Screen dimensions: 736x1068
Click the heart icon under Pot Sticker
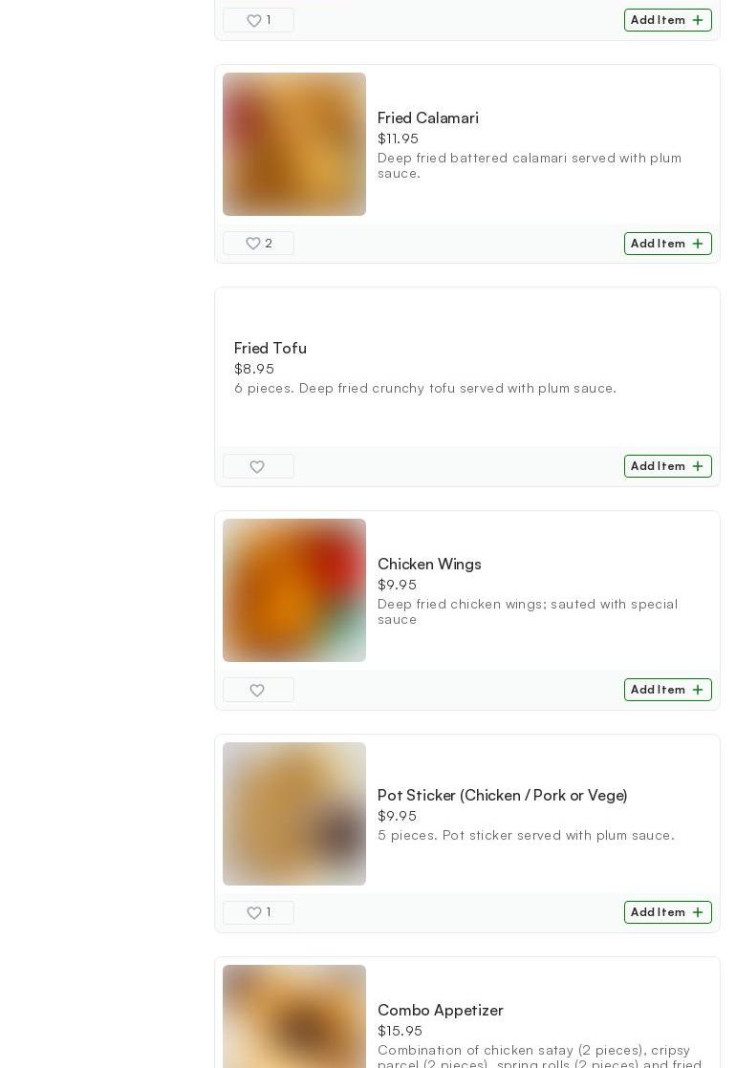coord(253,912)
